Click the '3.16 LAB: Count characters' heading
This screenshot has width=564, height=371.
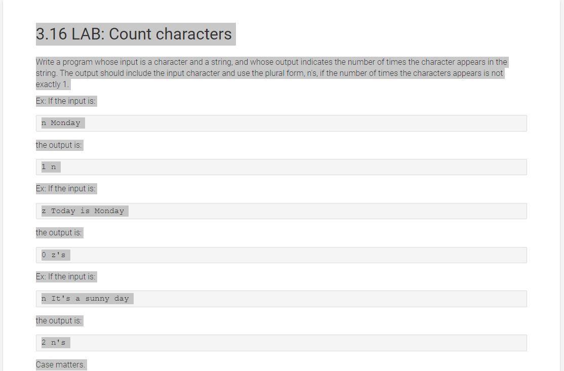point(134,34)
